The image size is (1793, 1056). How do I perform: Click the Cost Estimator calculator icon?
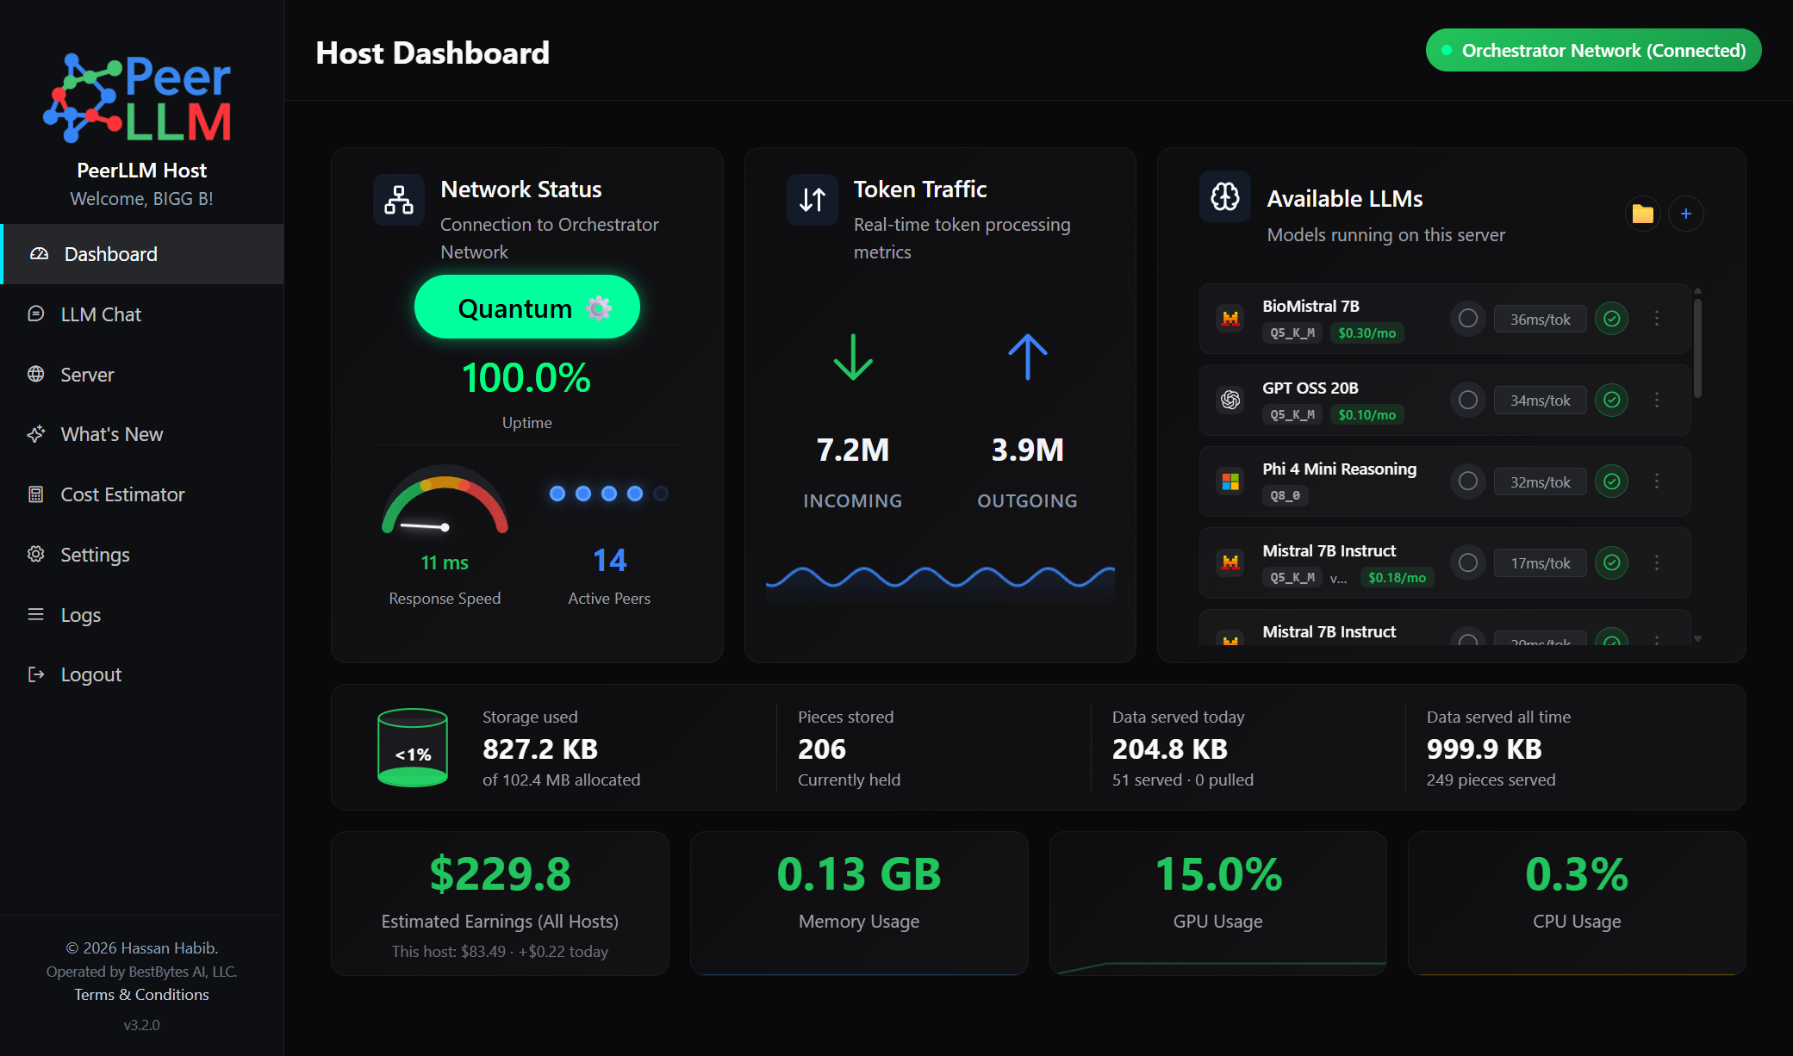coord(35,494)
